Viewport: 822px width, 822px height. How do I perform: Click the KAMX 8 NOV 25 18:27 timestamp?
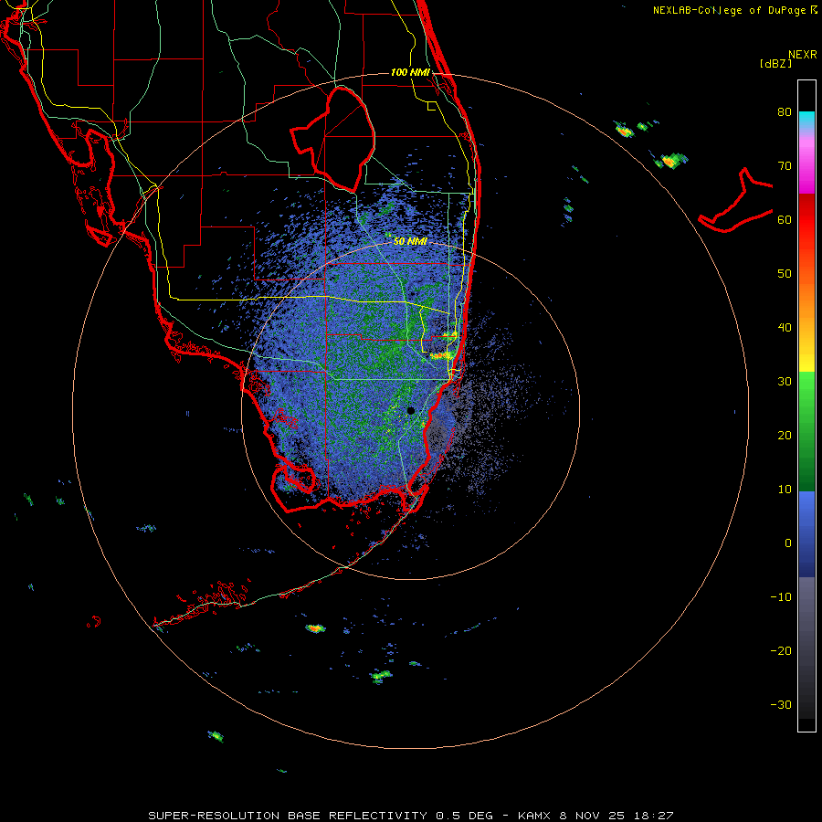click(x=595, y=816)
